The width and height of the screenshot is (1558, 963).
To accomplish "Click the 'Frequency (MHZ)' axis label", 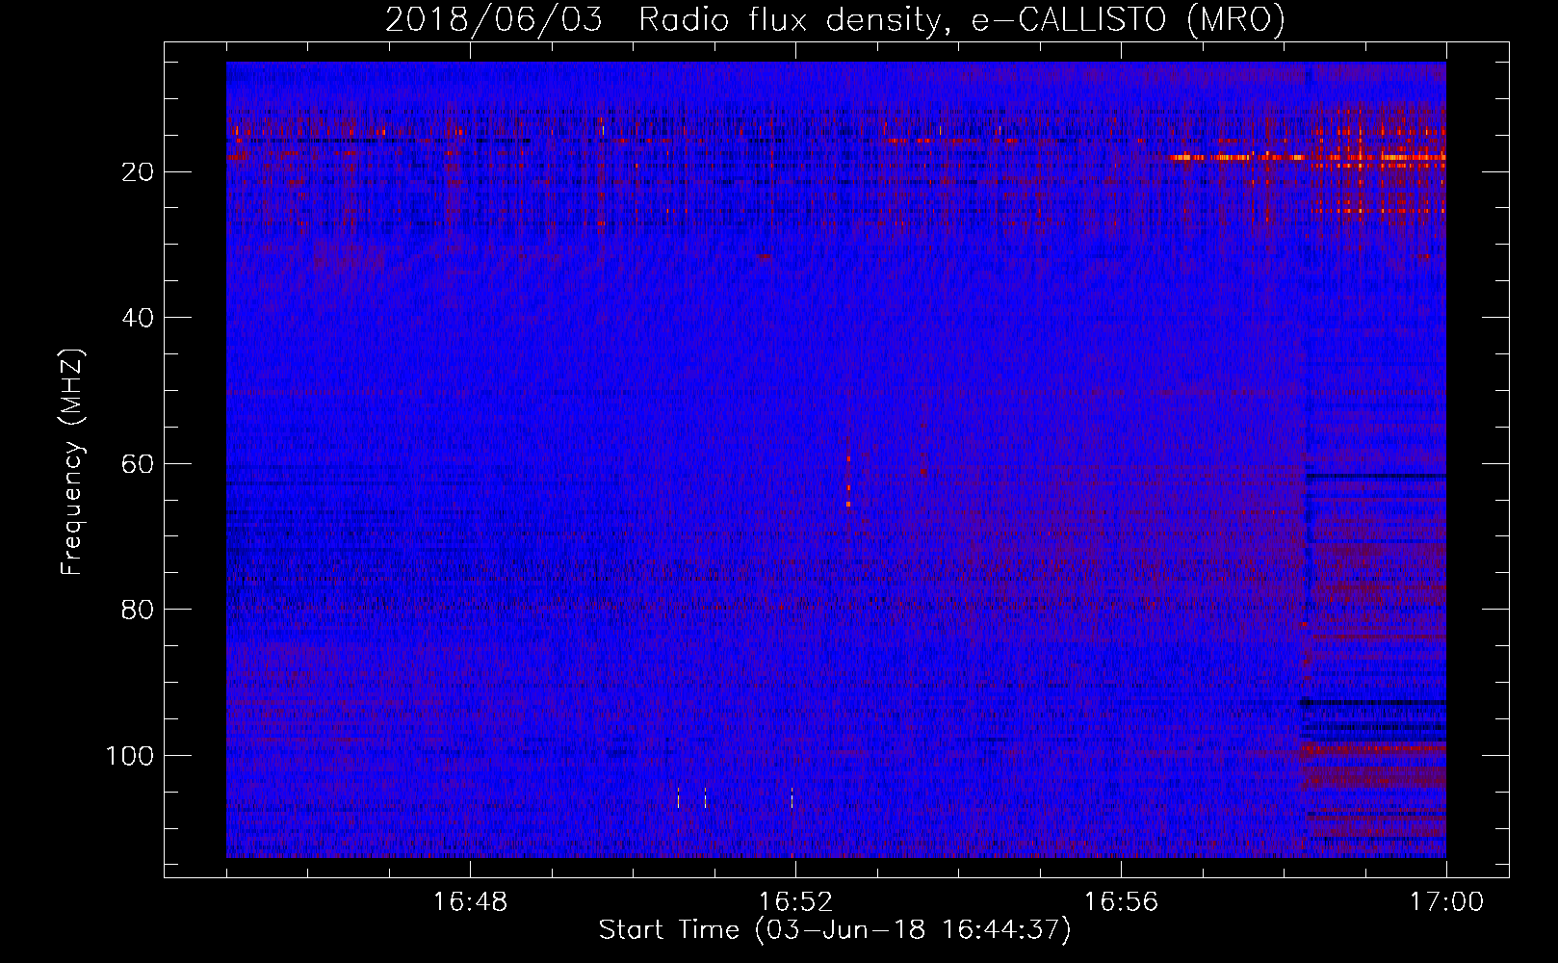I will pos(72,462).
